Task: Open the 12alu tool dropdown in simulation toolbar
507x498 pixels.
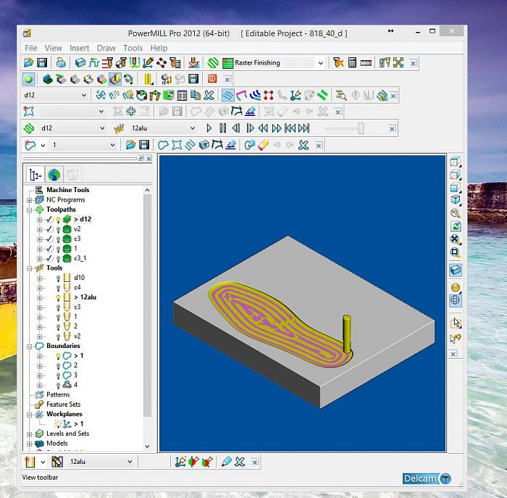Action: [193, 128]
